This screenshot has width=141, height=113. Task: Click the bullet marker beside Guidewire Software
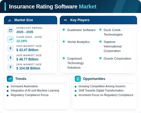click(64, 30)
